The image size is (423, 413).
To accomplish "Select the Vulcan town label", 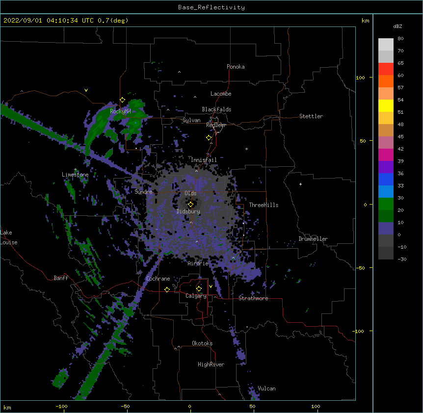I will tap(266, 388).
